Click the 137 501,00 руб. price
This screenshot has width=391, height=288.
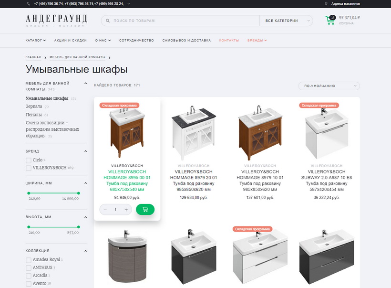tap(260, 198)
